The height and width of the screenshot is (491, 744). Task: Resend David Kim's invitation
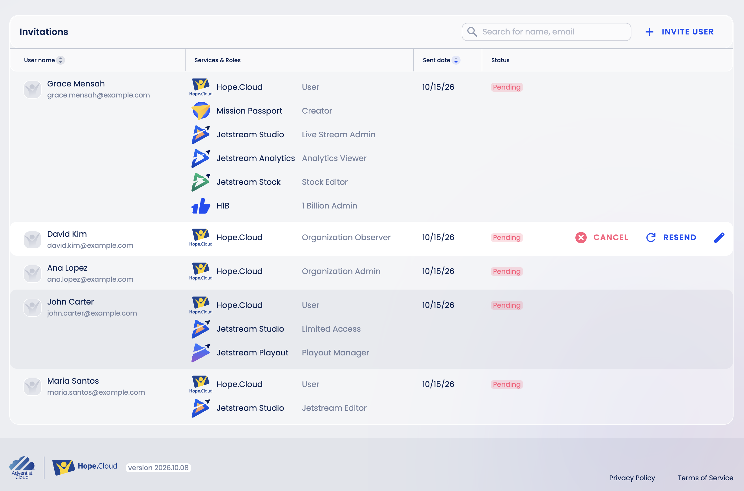pyautogui.click(x=671, y=238)
